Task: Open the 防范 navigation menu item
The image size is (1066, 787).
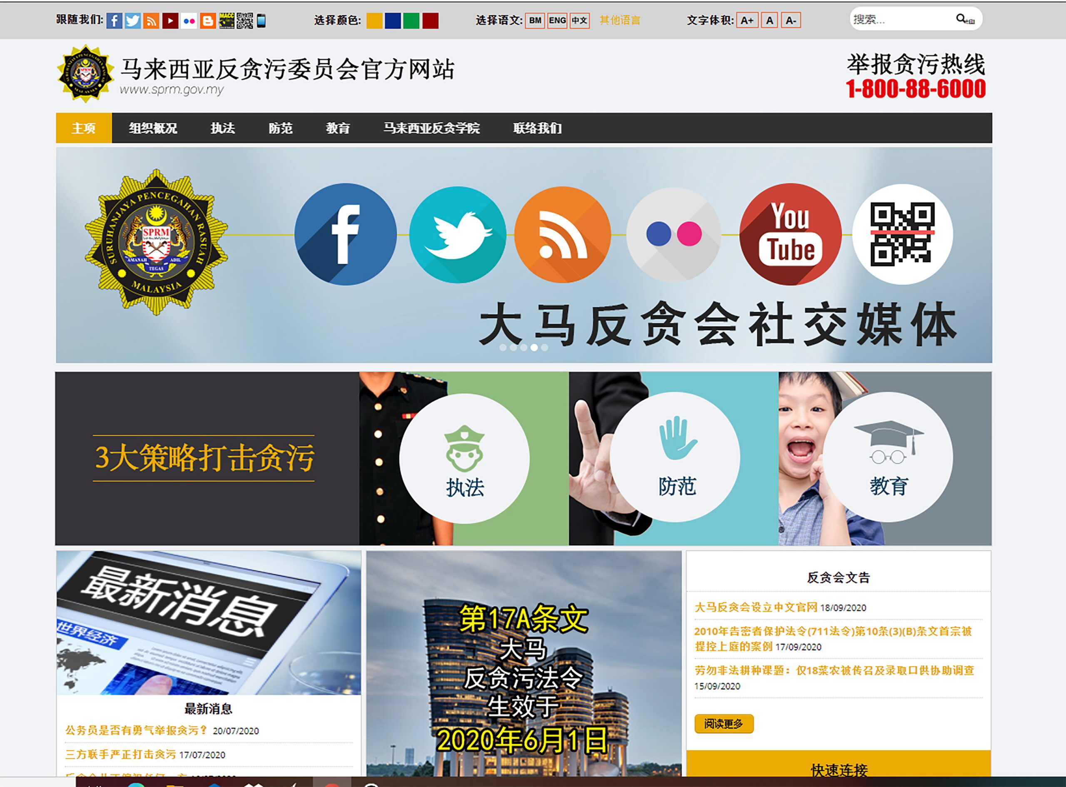Action: pos(281,128)
